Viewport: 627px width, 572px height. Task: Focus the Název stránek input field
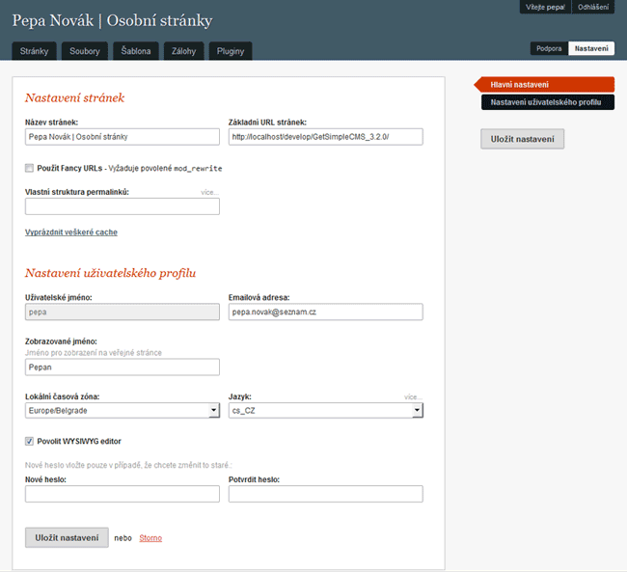tap(123, 137)
